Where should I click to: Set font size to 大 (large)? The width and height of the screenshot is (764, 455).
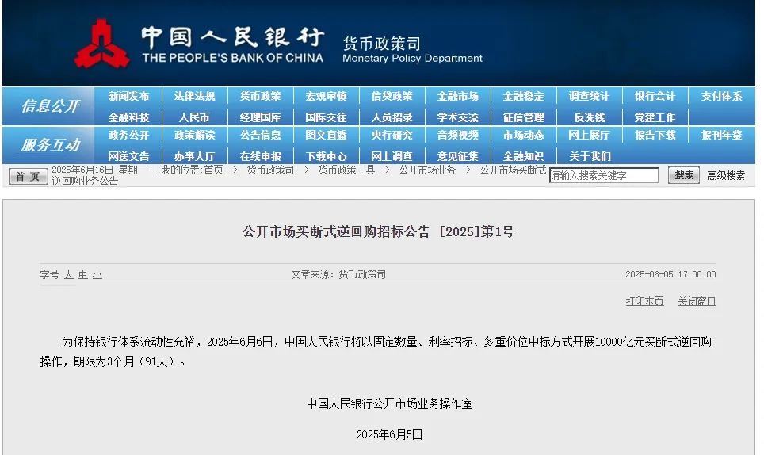[x=69, y=274]
